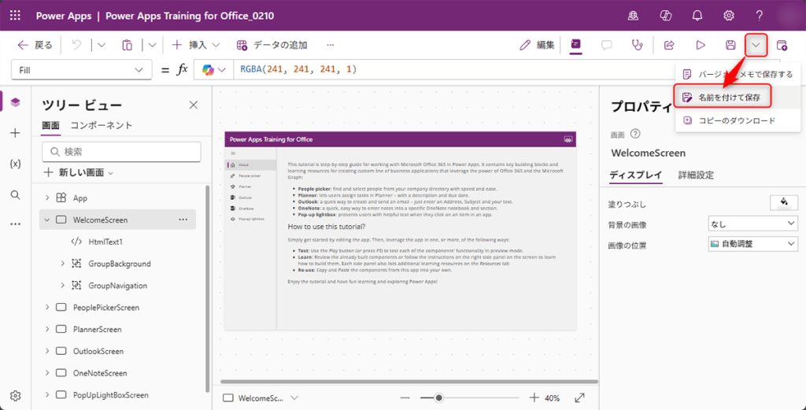Click the undo arrow icon
The width and height of the screenshot is (806, 410).
pos(76,45)
